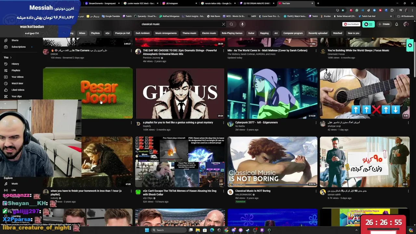Screen dimensions: 416x234
Task: Select the Theme music filter chip
Action: coord(189,33)
